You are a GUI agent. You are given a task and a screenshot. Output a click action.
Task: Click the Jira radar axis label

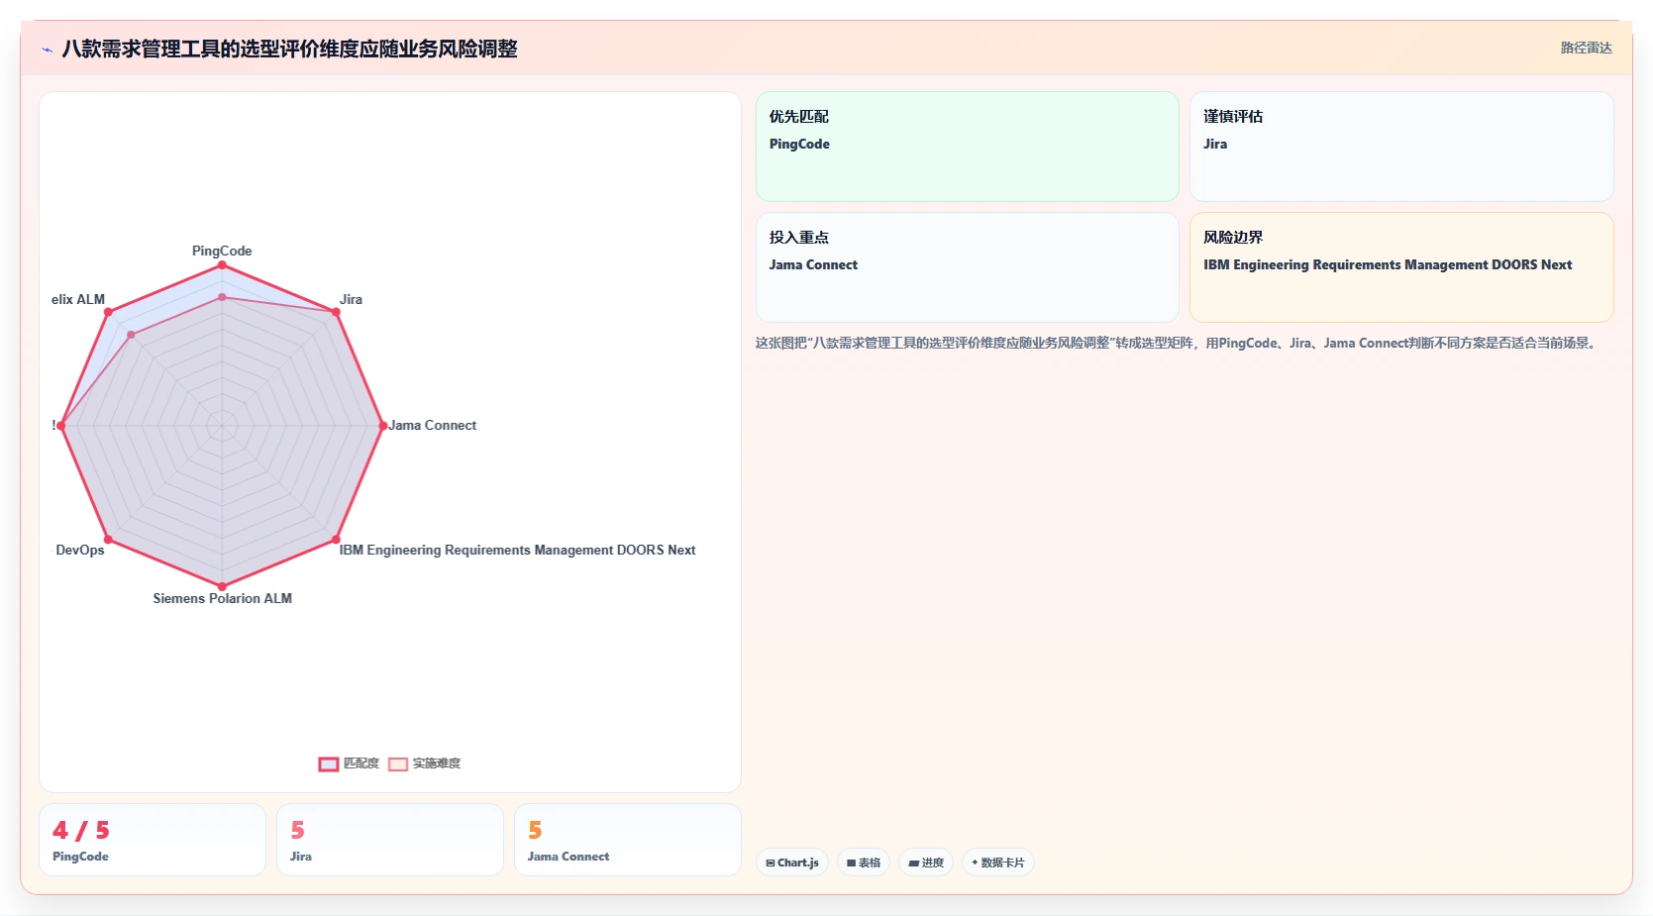coord(351,299)
